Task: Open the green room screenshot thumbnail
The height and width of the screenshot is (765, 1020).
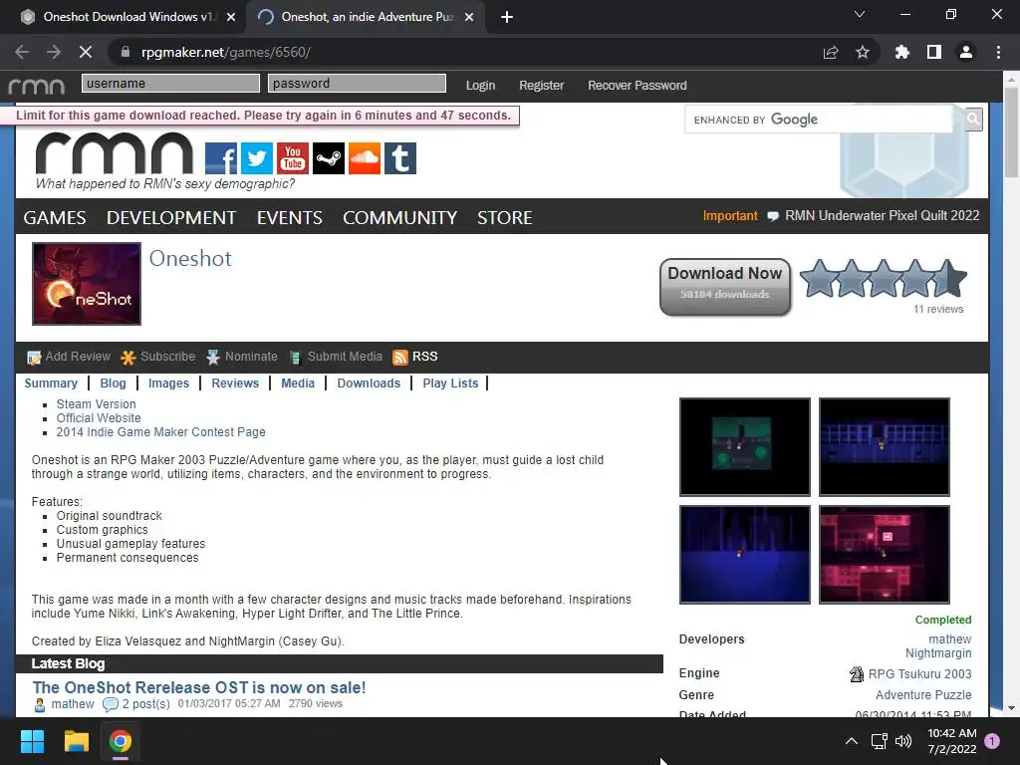Action: tap(745, 447)
